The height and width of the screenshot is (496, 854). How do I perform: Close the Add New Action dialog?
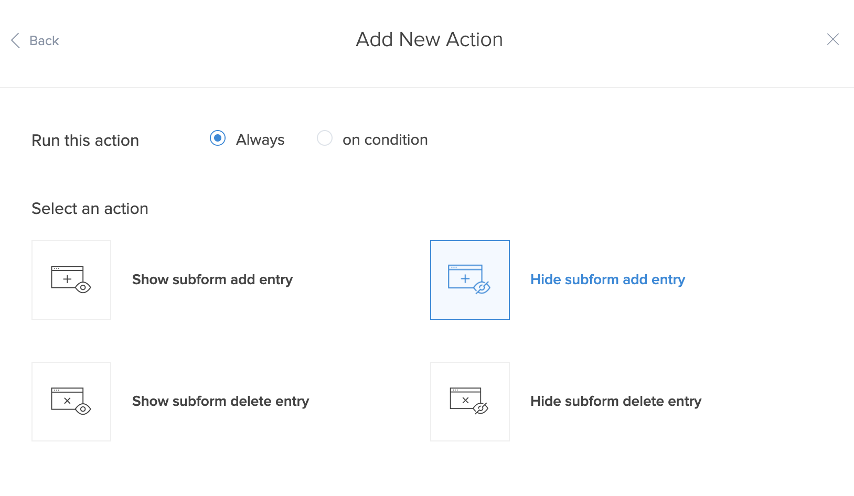pyautogui.click(x=832, y=39)
